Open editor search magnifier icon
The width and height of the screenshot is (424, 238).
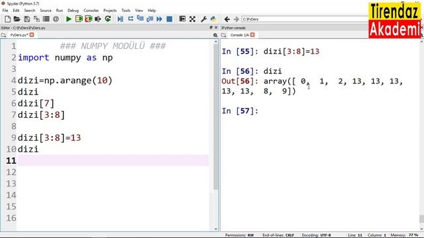215,35
